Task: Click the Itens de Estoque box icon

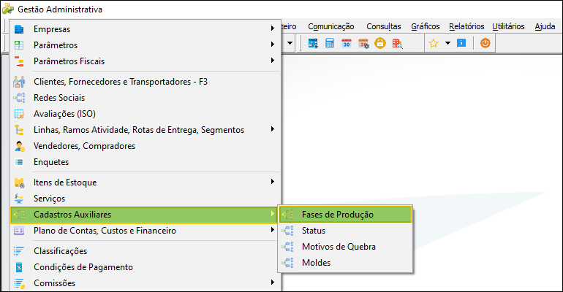Action: tap(19, 182)
